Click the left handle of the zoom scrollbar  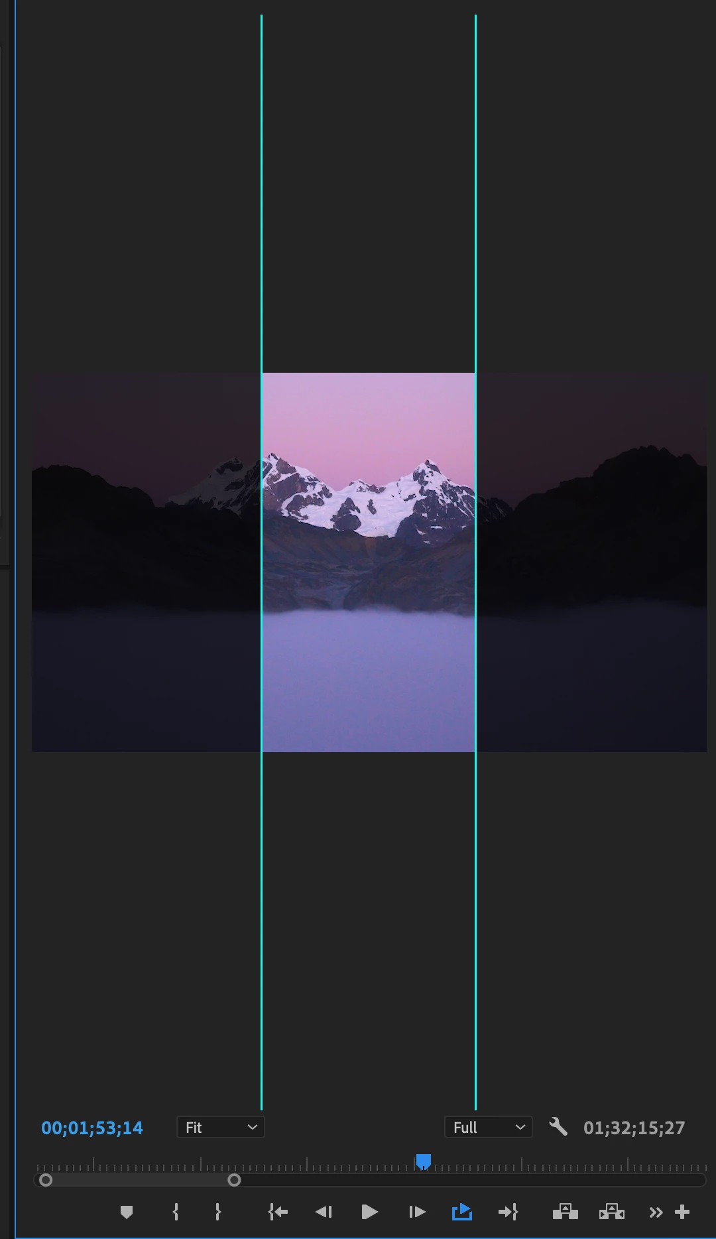click(x=46, y=1180)
